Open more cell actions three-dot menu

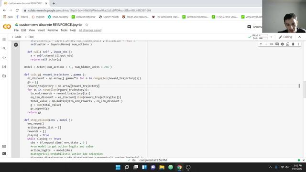[298, 44]
